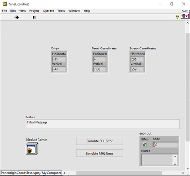Click Simulate MHL Error button
Screen dimensions: 190x176
click(99, 153)
